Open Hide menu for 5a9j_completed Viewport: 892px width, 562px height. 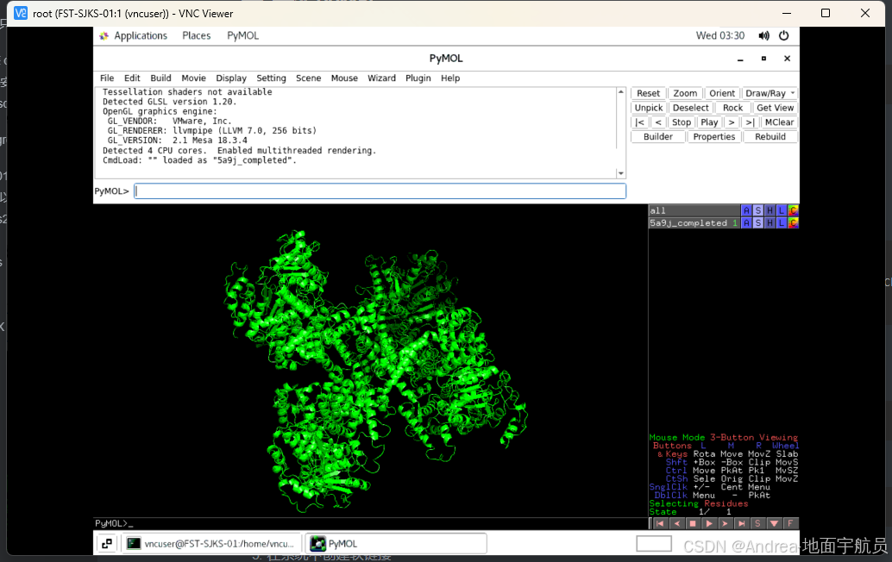click(x=770, y=223)
